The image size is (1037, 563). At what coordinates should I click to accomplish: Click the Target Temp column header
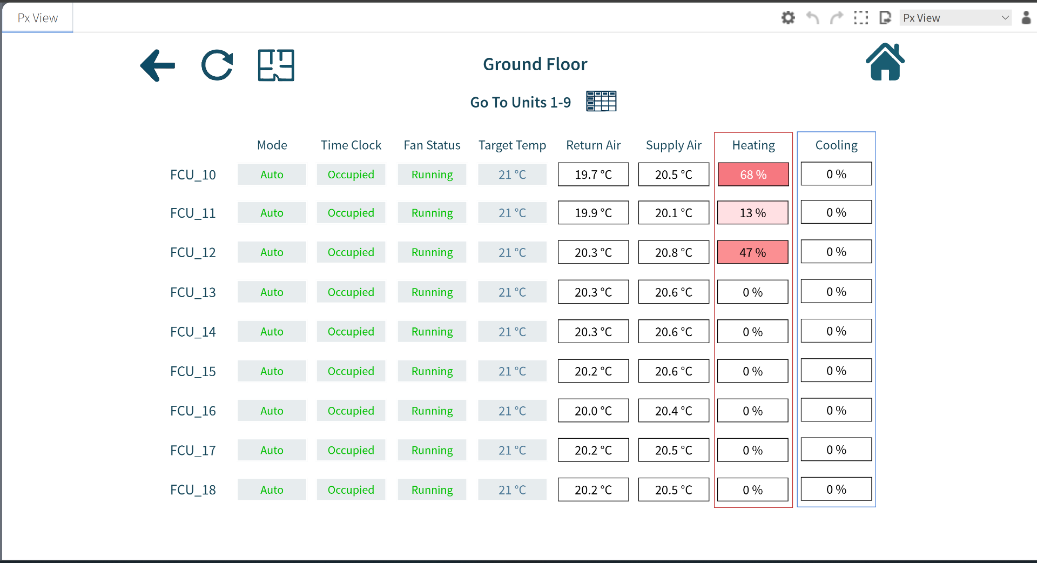tap(512, 145)
